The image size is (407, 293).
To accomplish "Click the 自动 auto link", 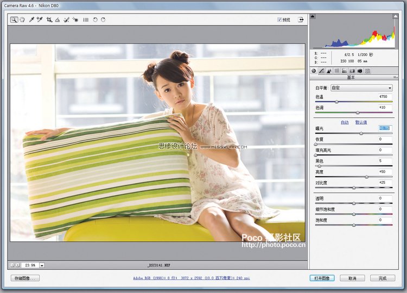I will 345,122.
